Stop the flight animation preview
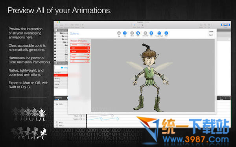This screenshot has height=147, width=236. click(88, 48)
